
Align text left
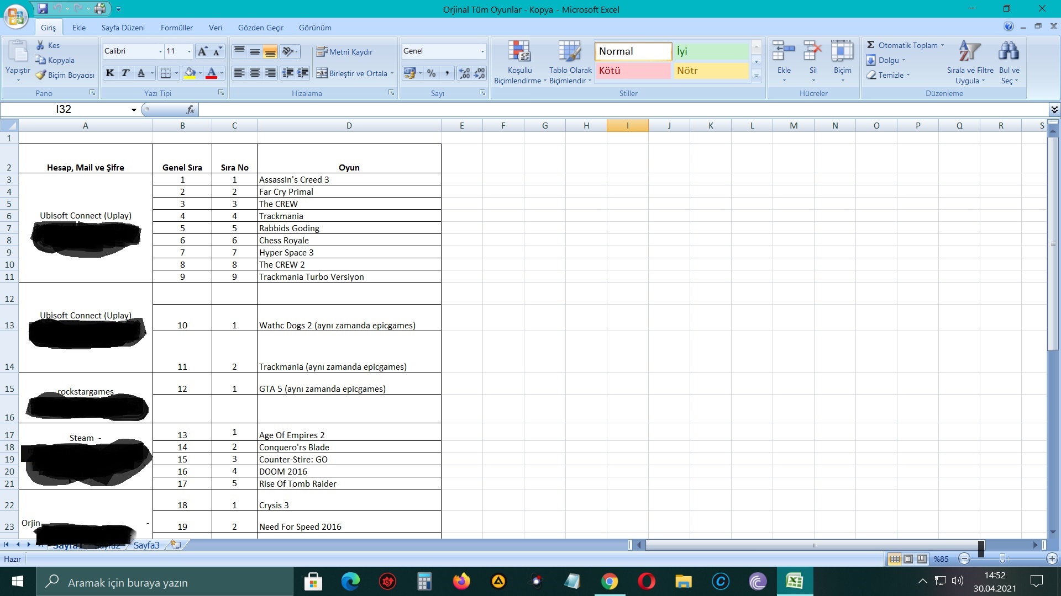click(239, 73)
